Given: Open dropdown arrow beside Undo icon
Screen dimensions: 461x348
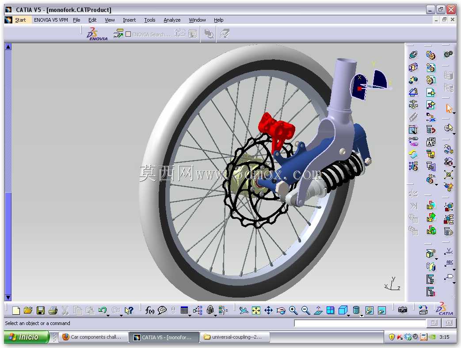Looking at the screenshot, I should coord(108,315).
